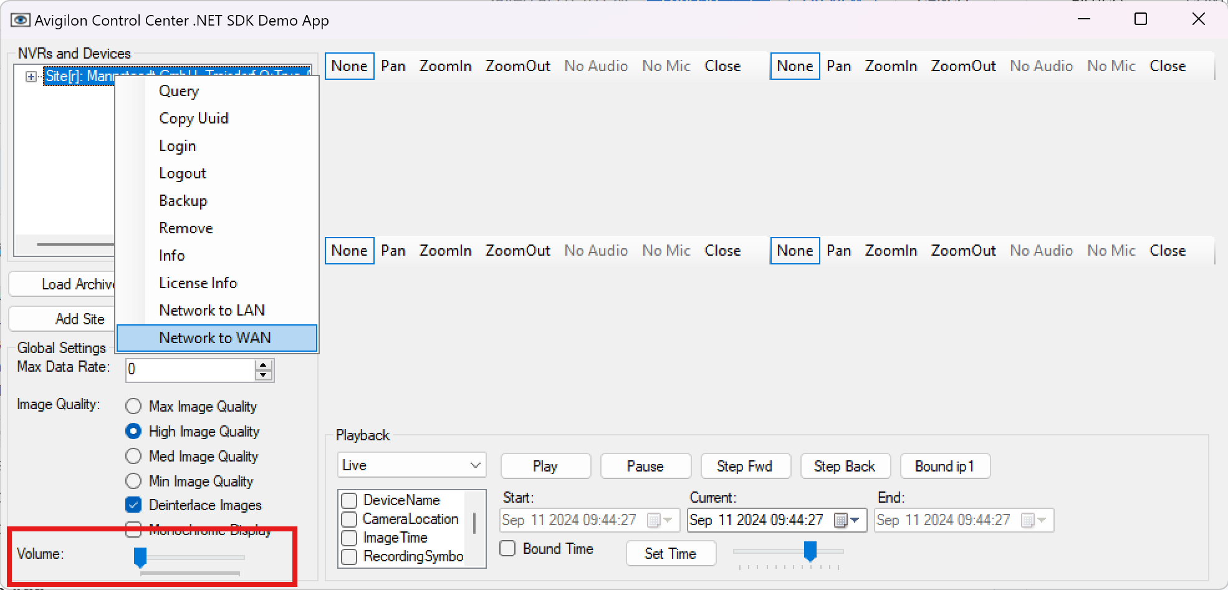The height and width of the screenshot is (590, 1228).
Task: Decrease Max Data Rate with down arrow
Action: (x=264, y=375)
